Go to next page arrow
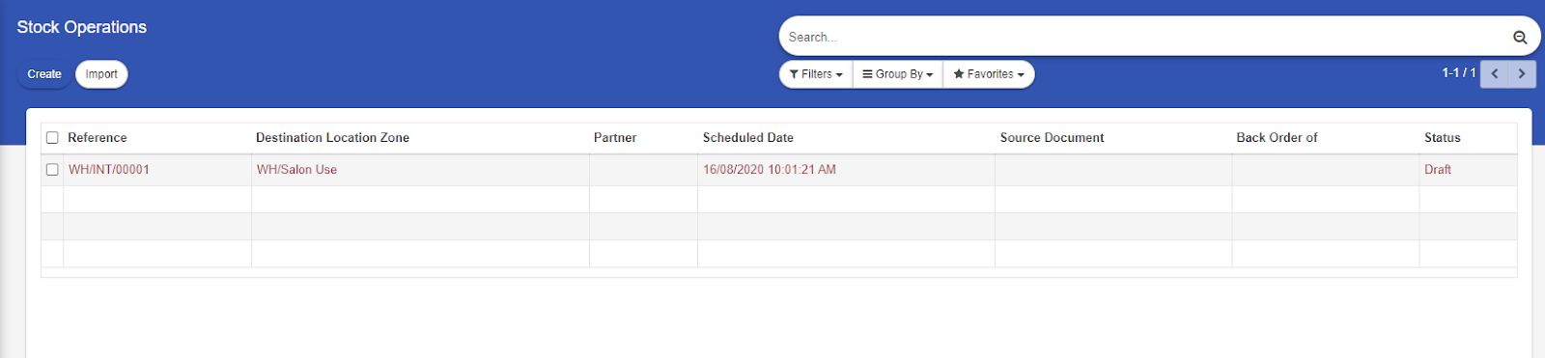This screenshot has height=358, width=1545. point(1522,73)
